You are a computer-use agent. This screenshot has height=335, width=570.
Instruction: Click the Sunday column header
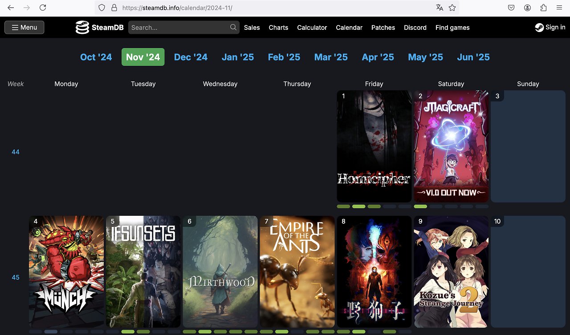coord(528,84)
